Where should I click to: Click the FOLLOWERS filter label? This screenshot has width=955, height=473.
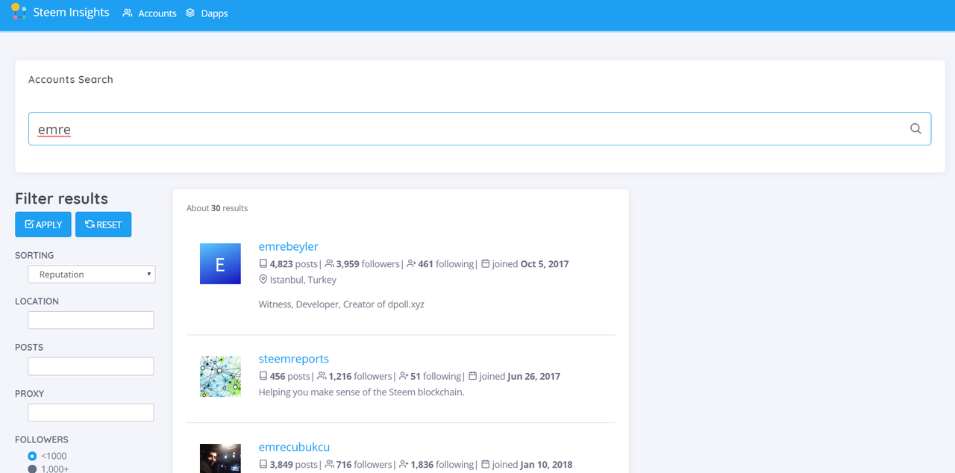tap(42, 439)
